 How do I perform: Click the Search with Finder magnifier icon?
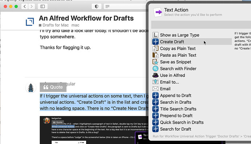pyautogui.click(x=155, y=69)
